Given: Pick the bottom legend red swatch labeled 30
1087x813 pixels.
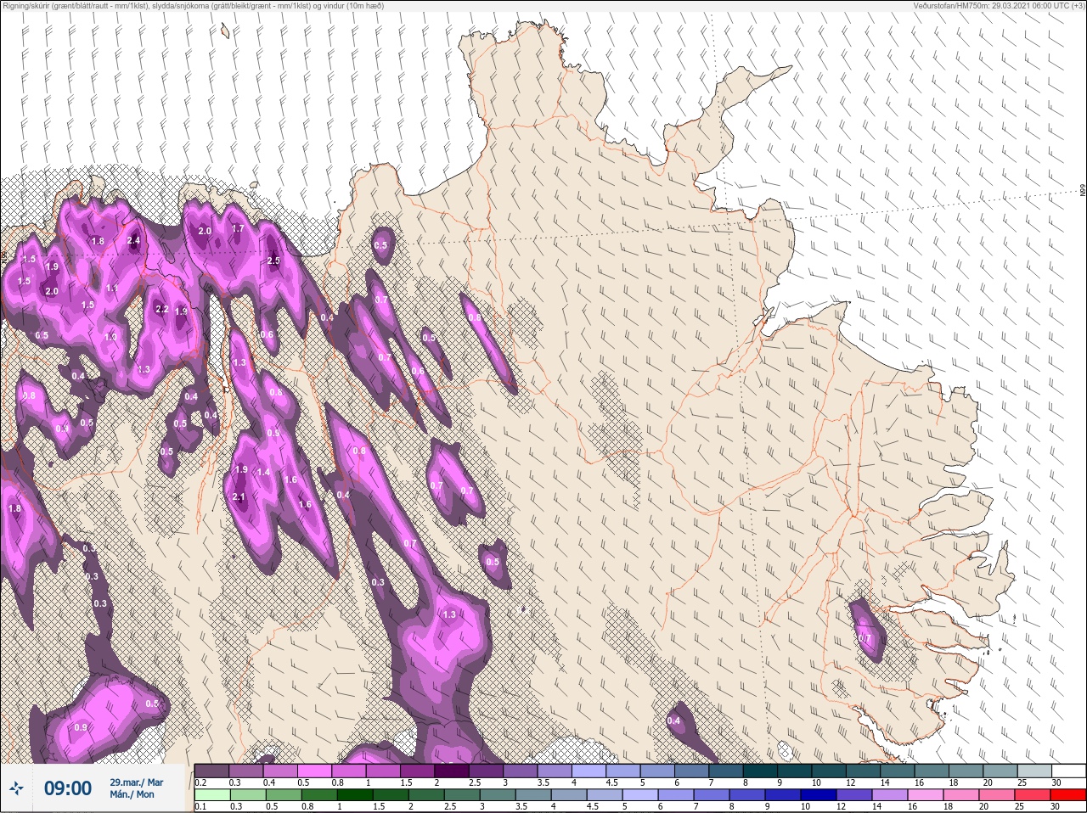Looking at the screenshot, I should click(x=1068, y=795).
